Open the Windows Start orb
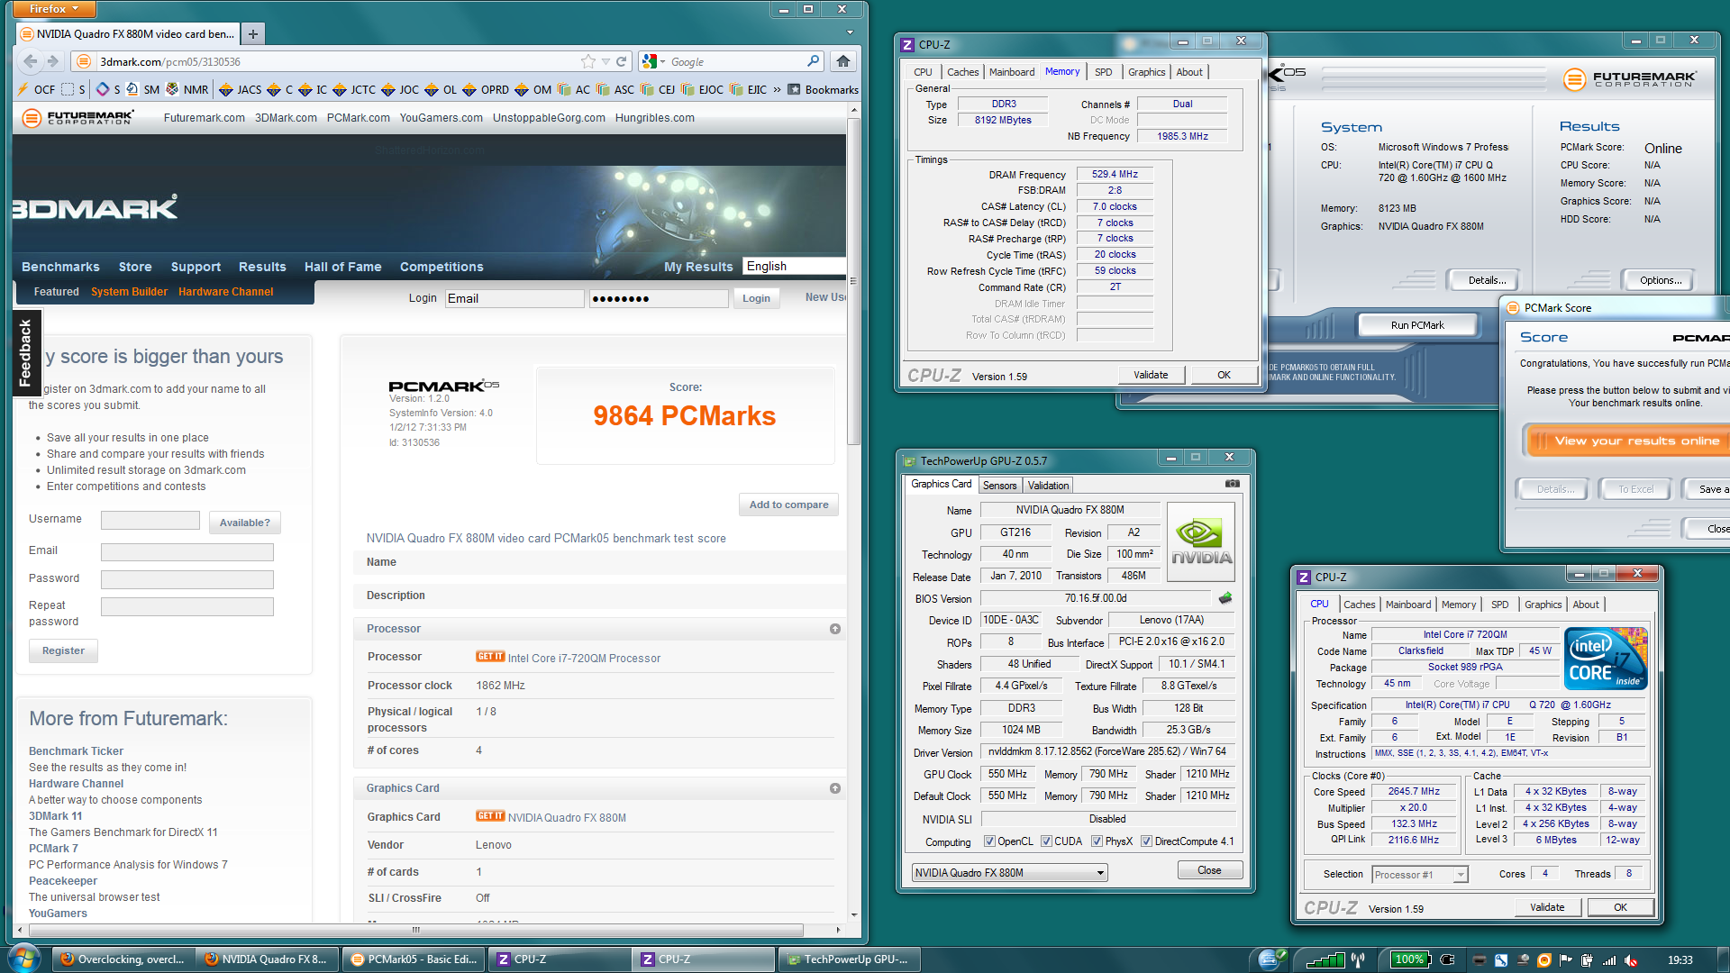Screen dimensions: 1730x973 pos(23,958)
